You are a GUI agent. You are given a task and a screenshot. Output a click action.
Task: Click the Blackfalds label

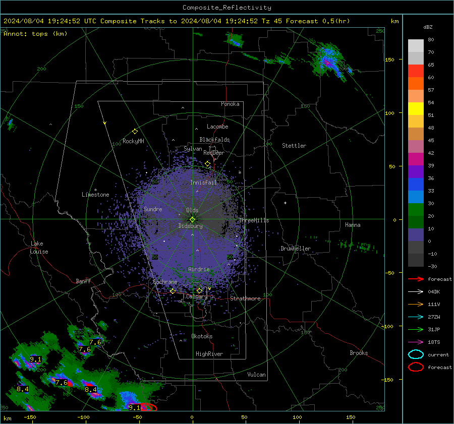tap(214, 140)
